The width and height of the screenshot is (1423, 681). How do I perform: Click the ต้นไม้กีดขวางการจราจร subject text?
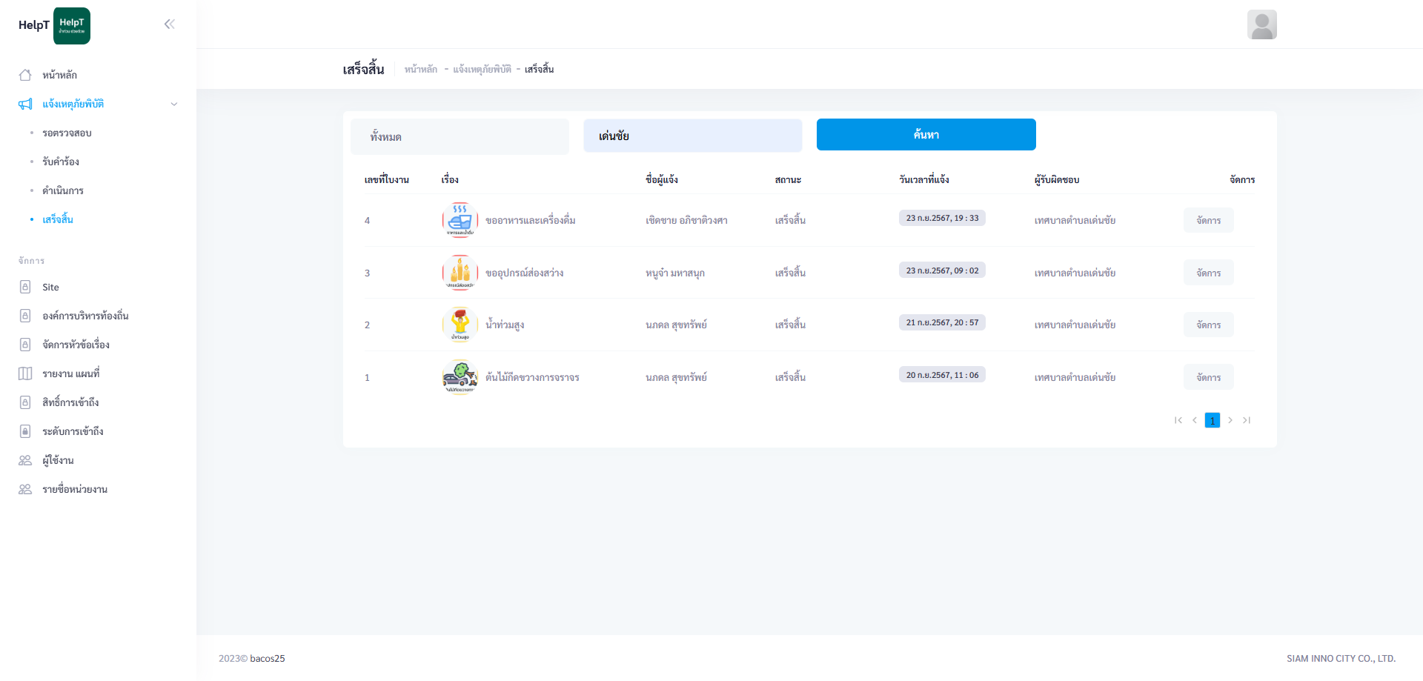coord(532,377)
